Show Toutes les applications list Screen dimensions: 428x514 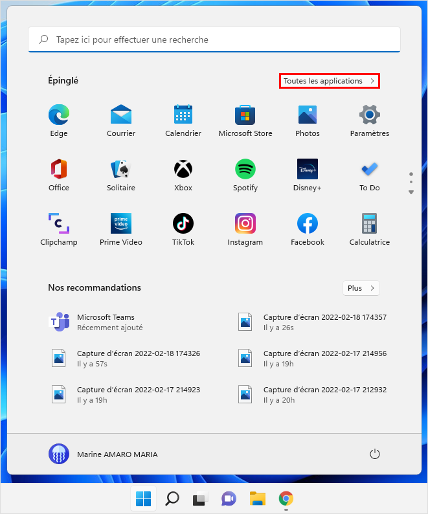(x=330, y=81)
